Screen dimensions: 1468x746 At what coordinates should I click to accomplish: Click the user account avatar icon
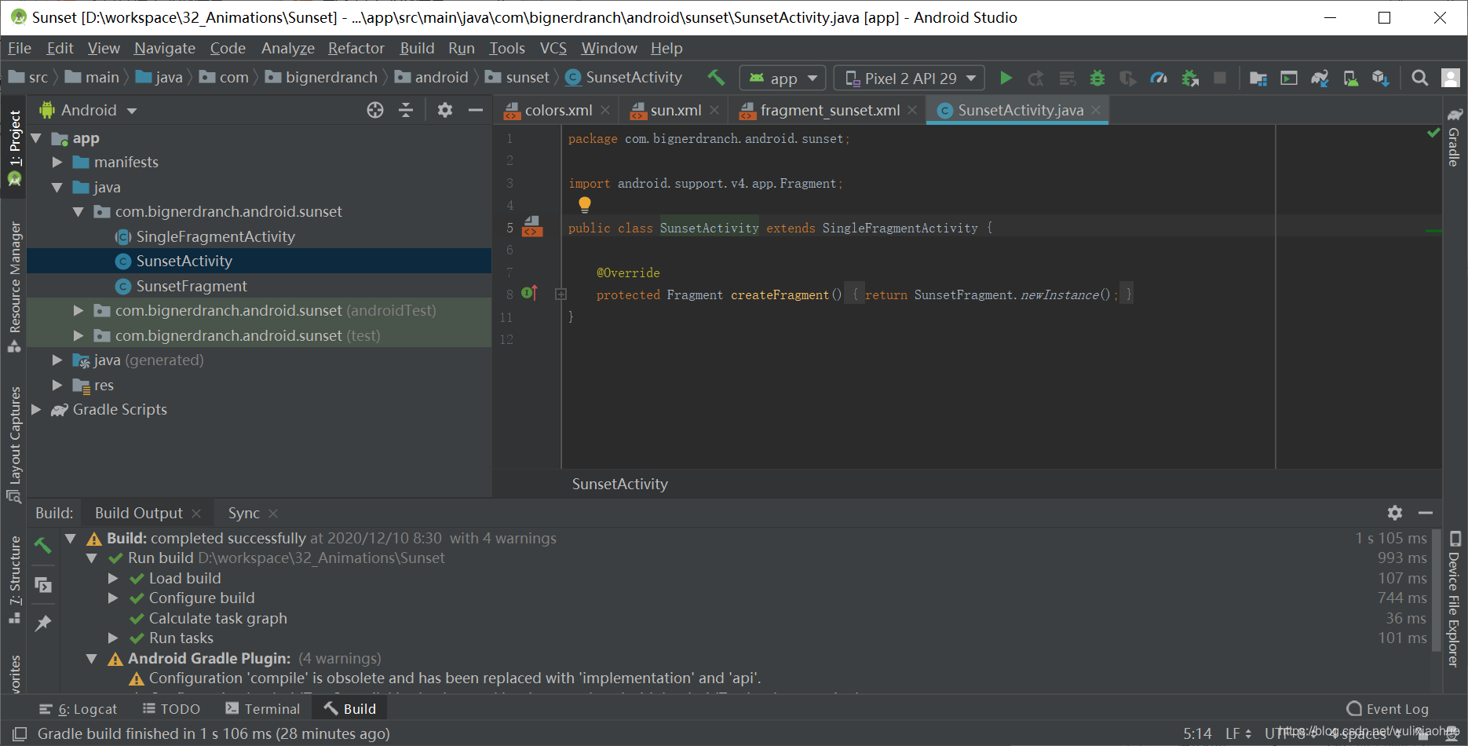click(x=1450, y=78)
